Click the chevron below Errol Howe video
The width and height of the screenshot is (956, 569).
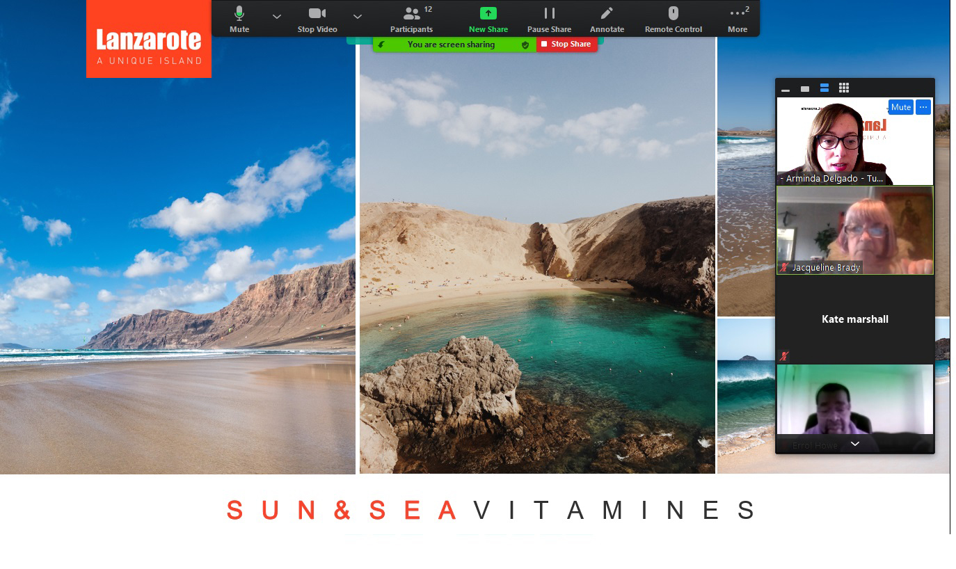click(855, 444)
